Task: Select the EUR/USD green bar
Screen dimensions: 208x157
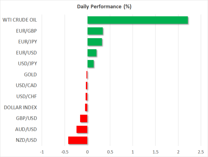Action: click(x=92, y=53)
